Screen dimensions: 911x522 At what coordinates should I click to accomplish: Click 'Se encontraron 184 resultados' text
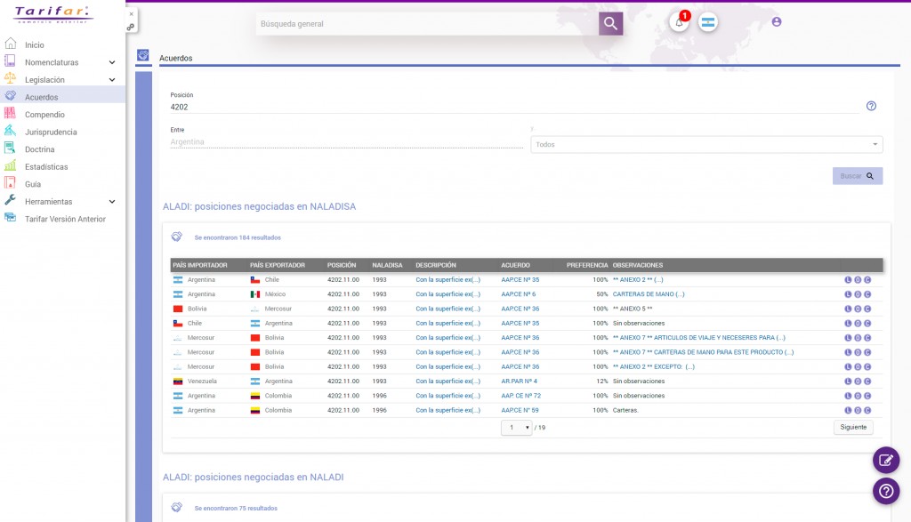(238, 237)
